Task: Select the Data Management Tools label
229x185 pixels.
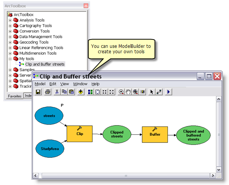Action: 41,37
